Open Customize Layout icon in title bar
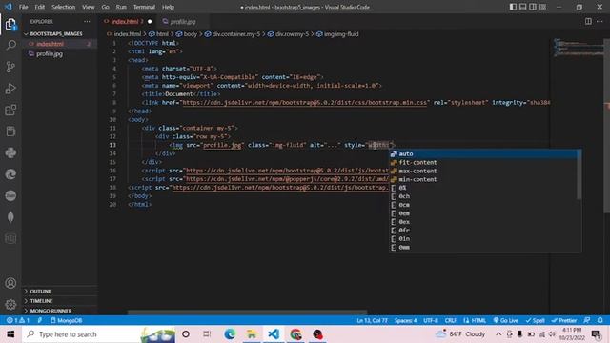This screenshot has width=610, height=343. [542, 7]
